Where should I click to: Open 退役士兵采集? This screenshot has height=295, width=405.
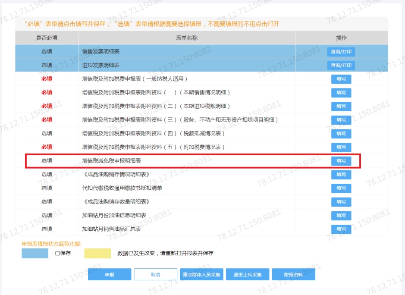[248, 275]
